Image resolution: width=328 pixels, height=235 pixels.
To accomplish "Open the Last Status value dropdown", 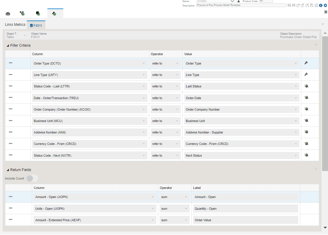I will [x=242, y=86].
